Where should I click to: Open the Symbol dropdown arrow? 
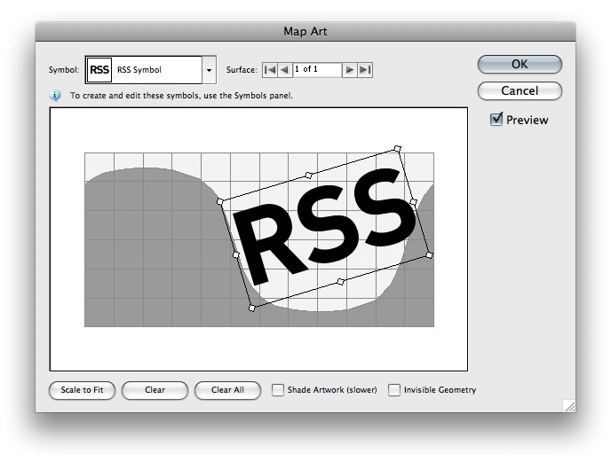coord(209,70)
